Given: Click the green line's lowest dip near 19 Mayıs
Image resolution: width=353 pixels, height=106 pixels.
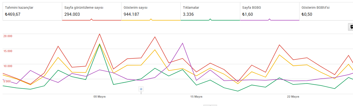Looking at the screenshot, I should (x=238, y=91).
